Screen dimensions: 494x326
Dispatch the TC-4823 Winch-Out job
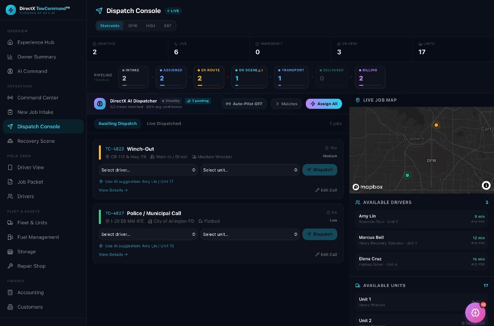click(x=320, y=170)
